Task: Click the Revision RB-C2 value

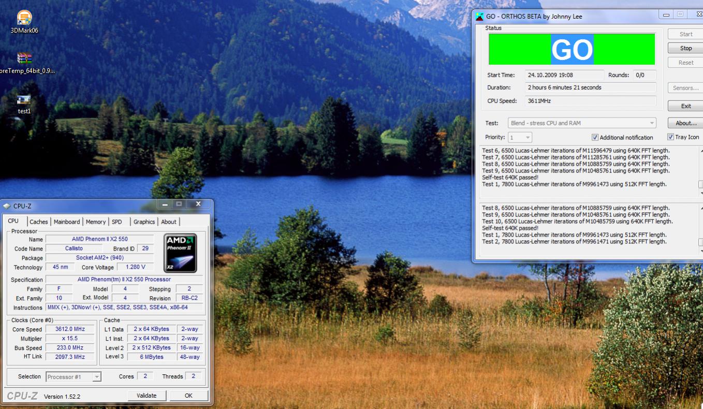Action: point(189,298)
